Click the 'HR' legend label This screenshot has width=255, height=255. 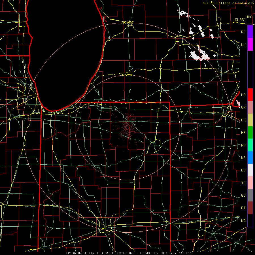pos(243,133)
